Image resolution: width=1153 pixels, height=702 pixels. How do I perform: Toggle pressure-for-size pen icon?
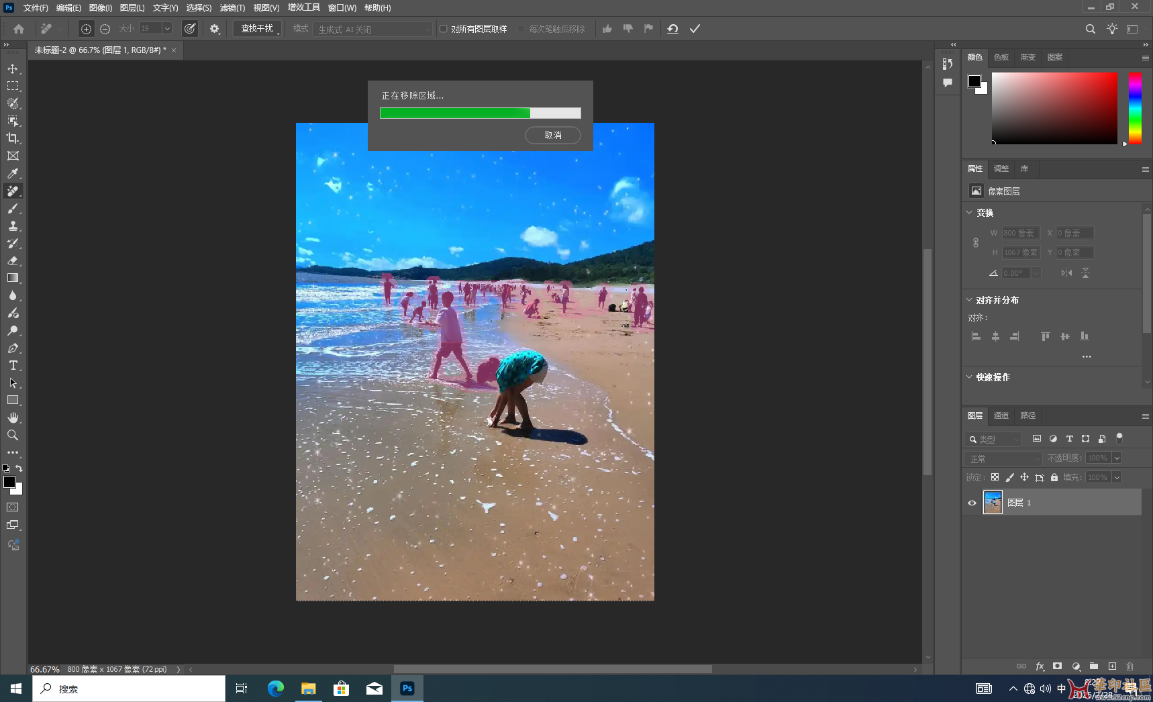[x=191, y=29]
